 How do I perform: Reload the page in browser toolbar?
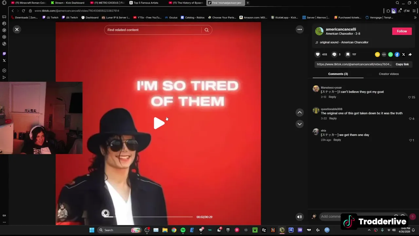coord(24,11)
